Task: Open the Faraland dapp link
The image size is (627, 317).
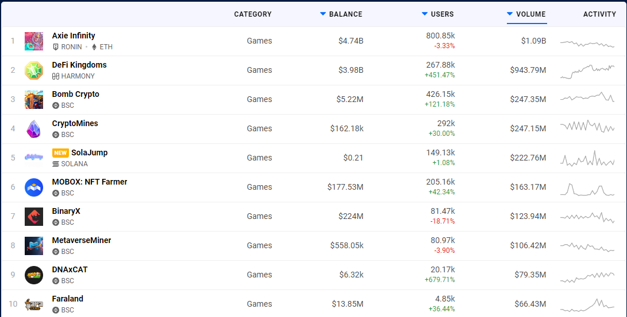Action: 68,299
